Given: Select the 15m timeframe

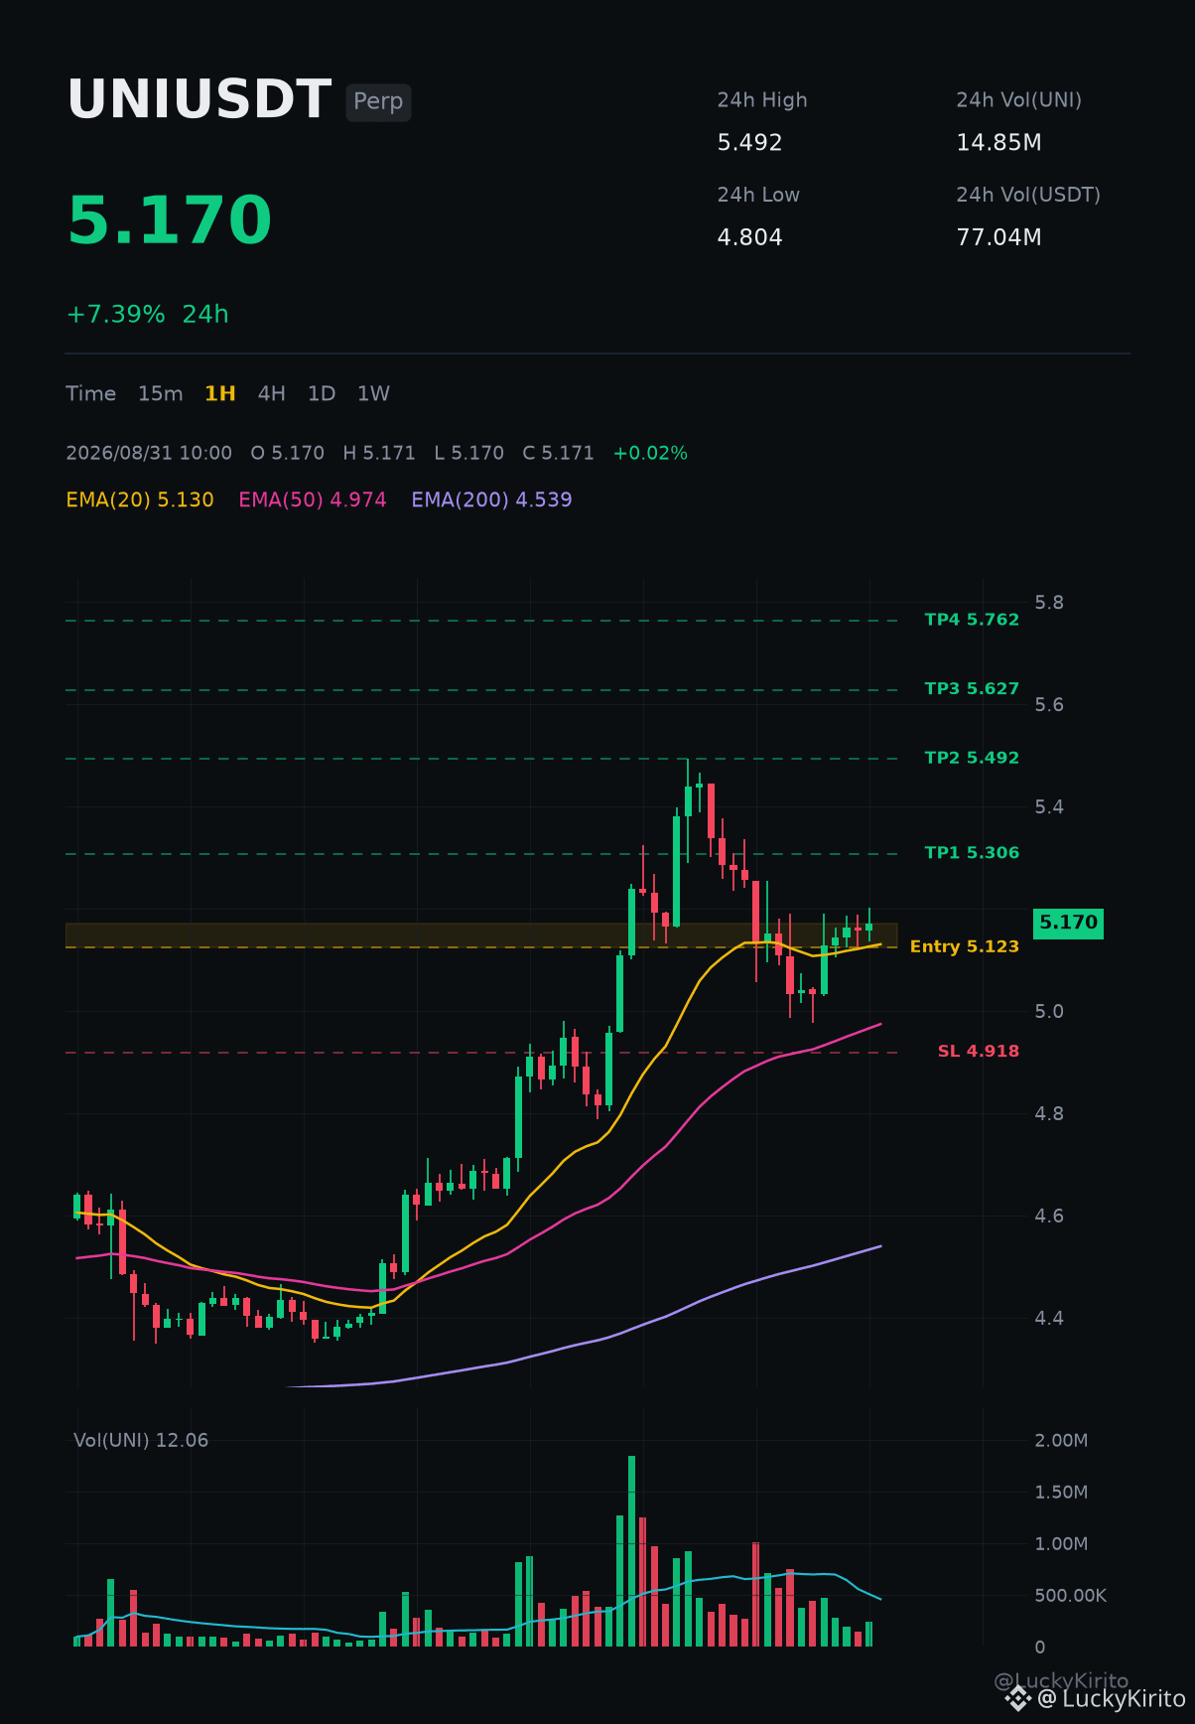Looking at the screenshot, I should click(160, 393).
